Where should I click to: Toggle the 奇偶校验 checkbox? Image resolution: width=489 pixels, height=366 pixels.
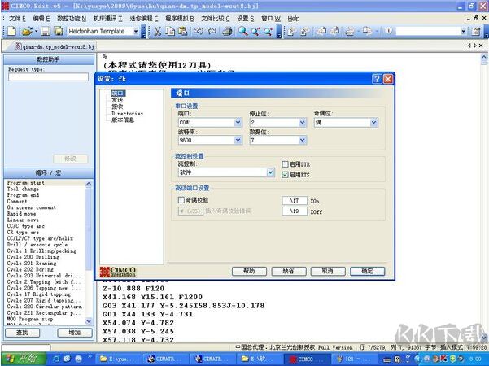click(181, 199)
